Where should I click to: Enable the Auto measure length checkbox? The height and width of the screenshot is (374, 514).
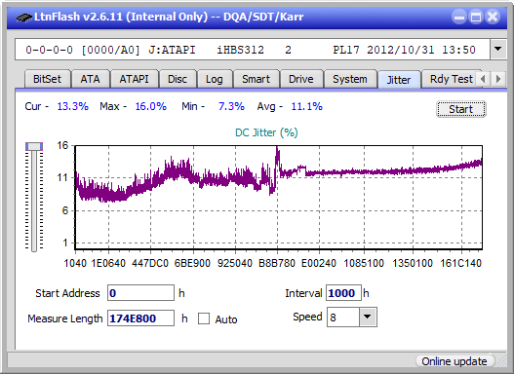204,318
